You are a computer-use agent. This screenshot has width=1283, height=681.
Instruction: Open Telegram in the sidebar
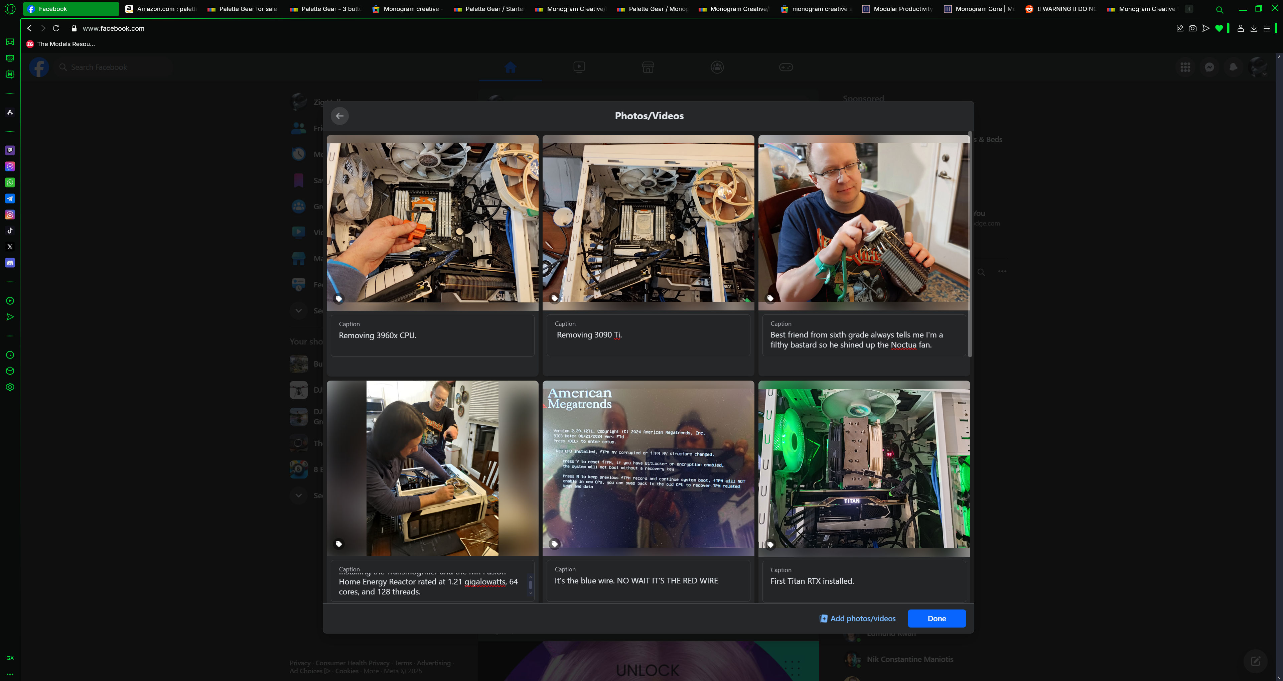(10, 198)
